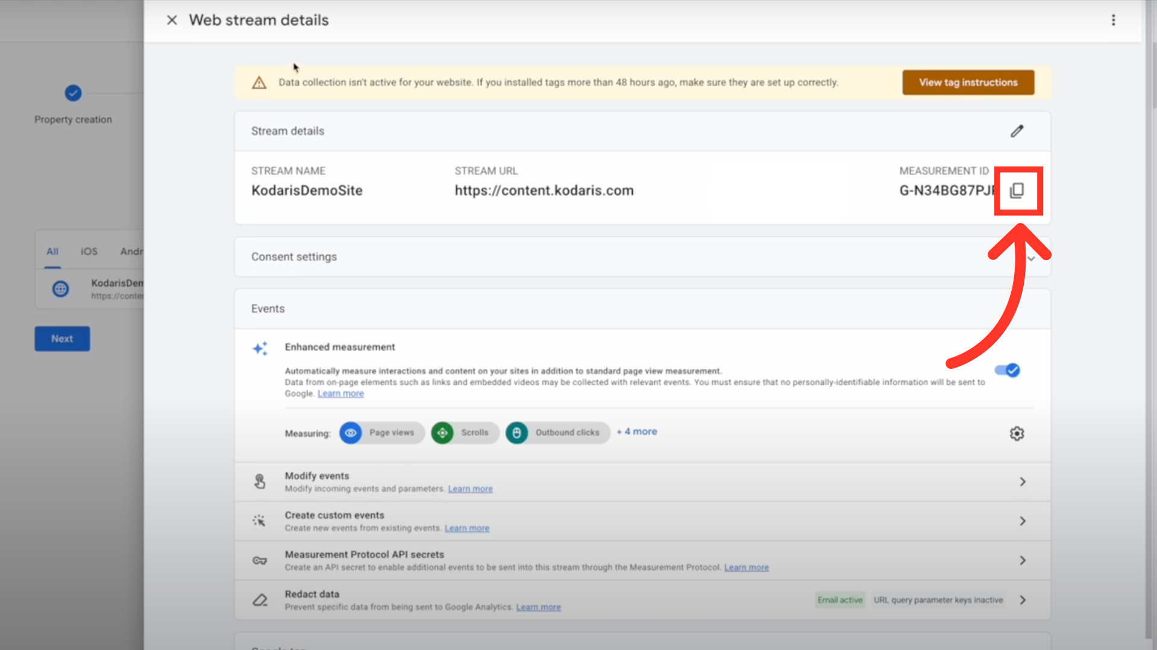Click the globe web stream icon
The height and width of the screenshot is (650, 1157).
click(x=60, y=289)
